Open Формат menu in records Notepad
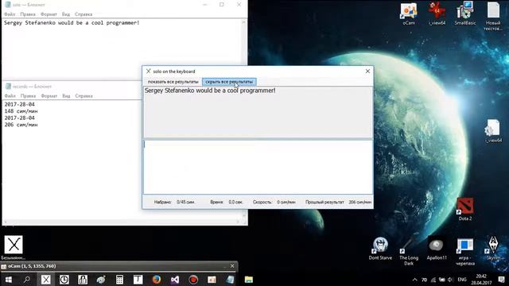509x286 pixels. 49,96
